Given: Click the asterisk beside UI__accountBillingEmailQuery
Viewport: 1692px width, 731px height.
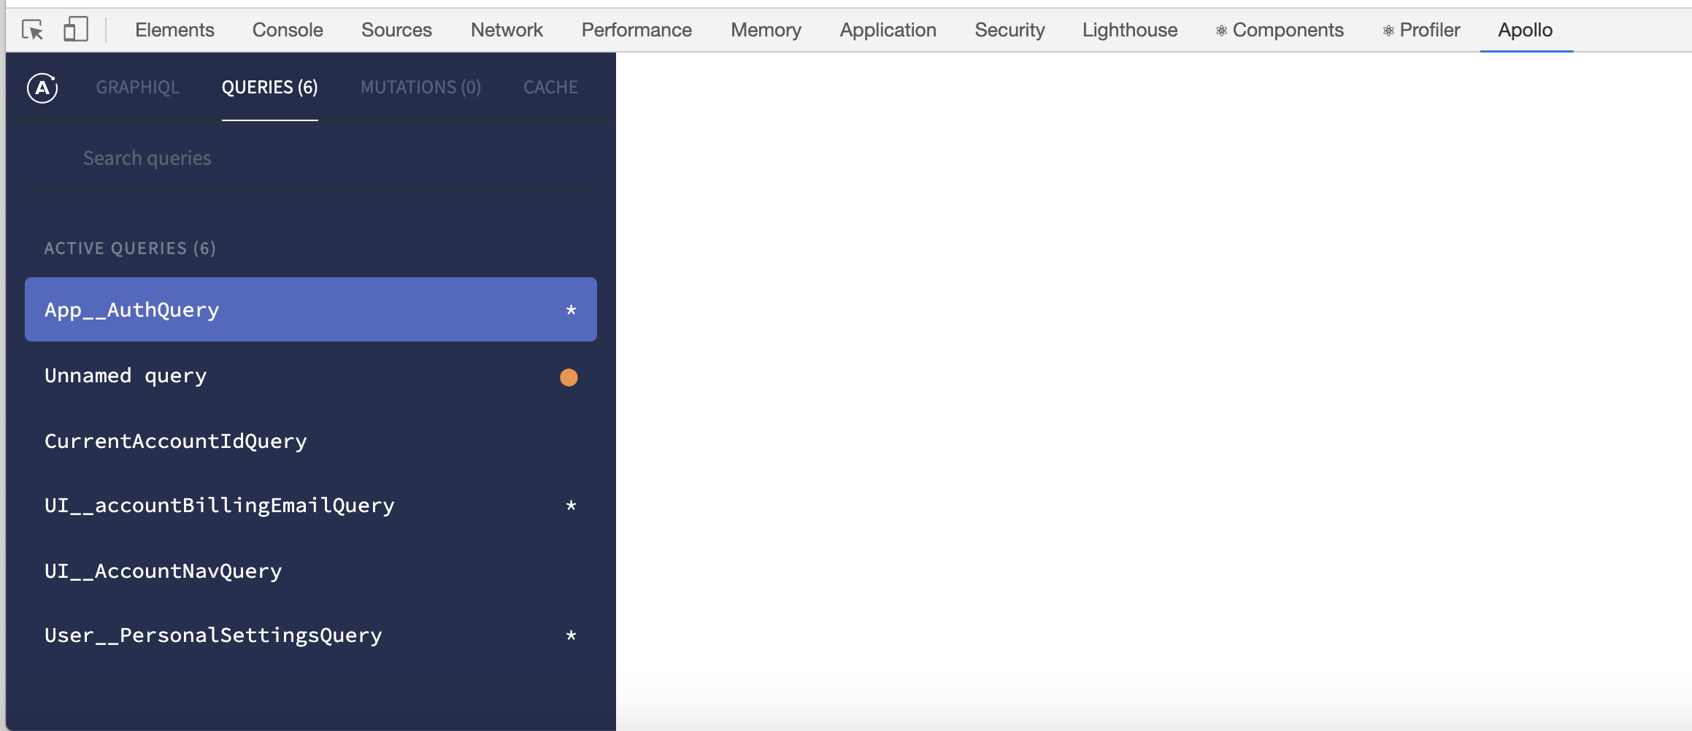Looking at the screenshot, I should point(570,505).
